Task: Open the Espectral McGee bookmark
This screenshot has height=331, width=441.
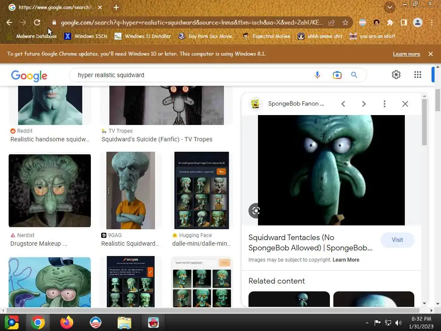Action: [x=266, y=36]
